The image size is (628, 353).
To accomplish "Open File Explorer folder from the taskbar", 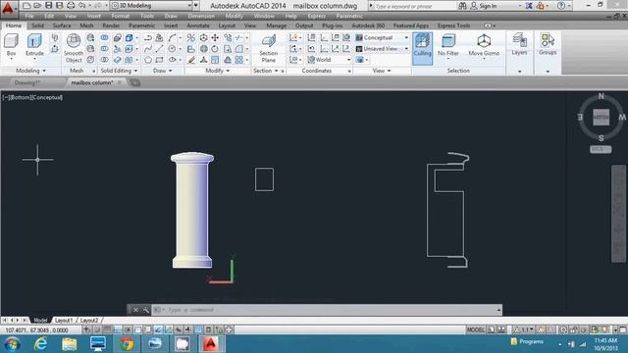I will [x=70, y=344].
